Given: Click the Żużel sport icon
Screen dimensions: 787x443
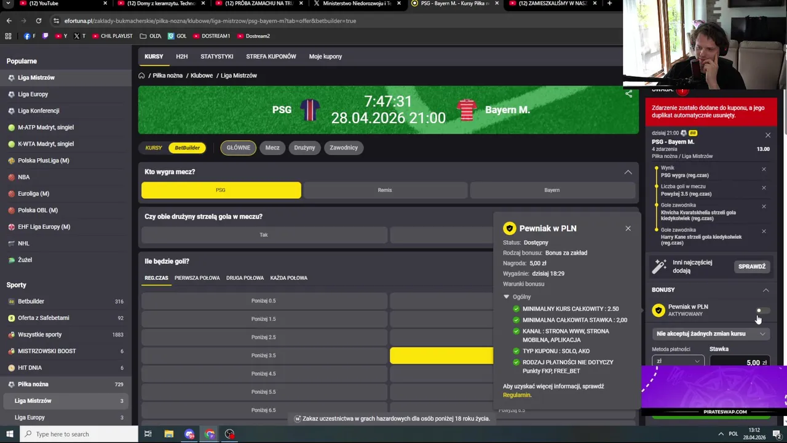Looking at the screenshot, I should (11, 260).
